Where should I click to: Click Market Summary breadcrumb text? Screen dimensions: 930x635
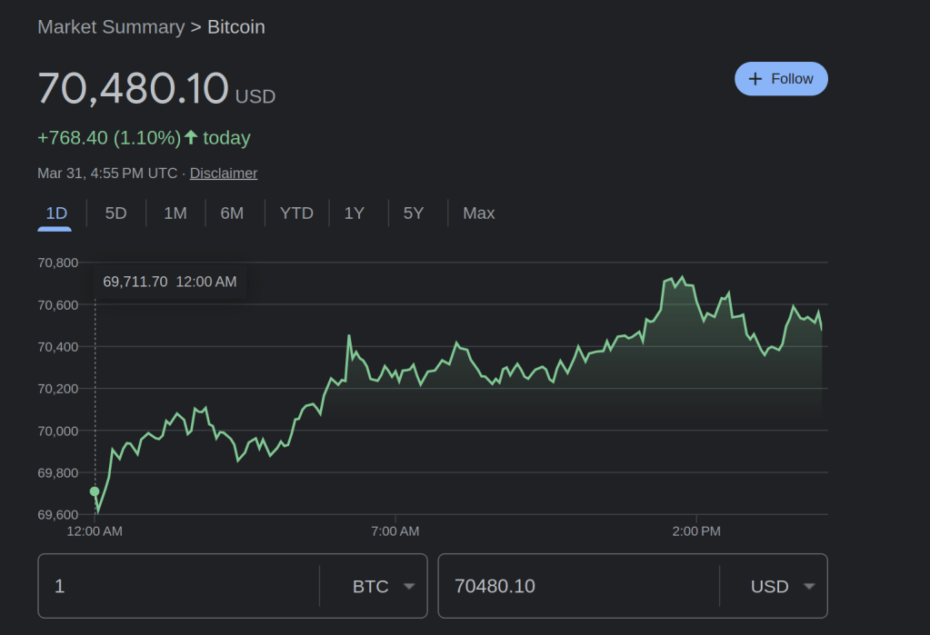[111, 27]
